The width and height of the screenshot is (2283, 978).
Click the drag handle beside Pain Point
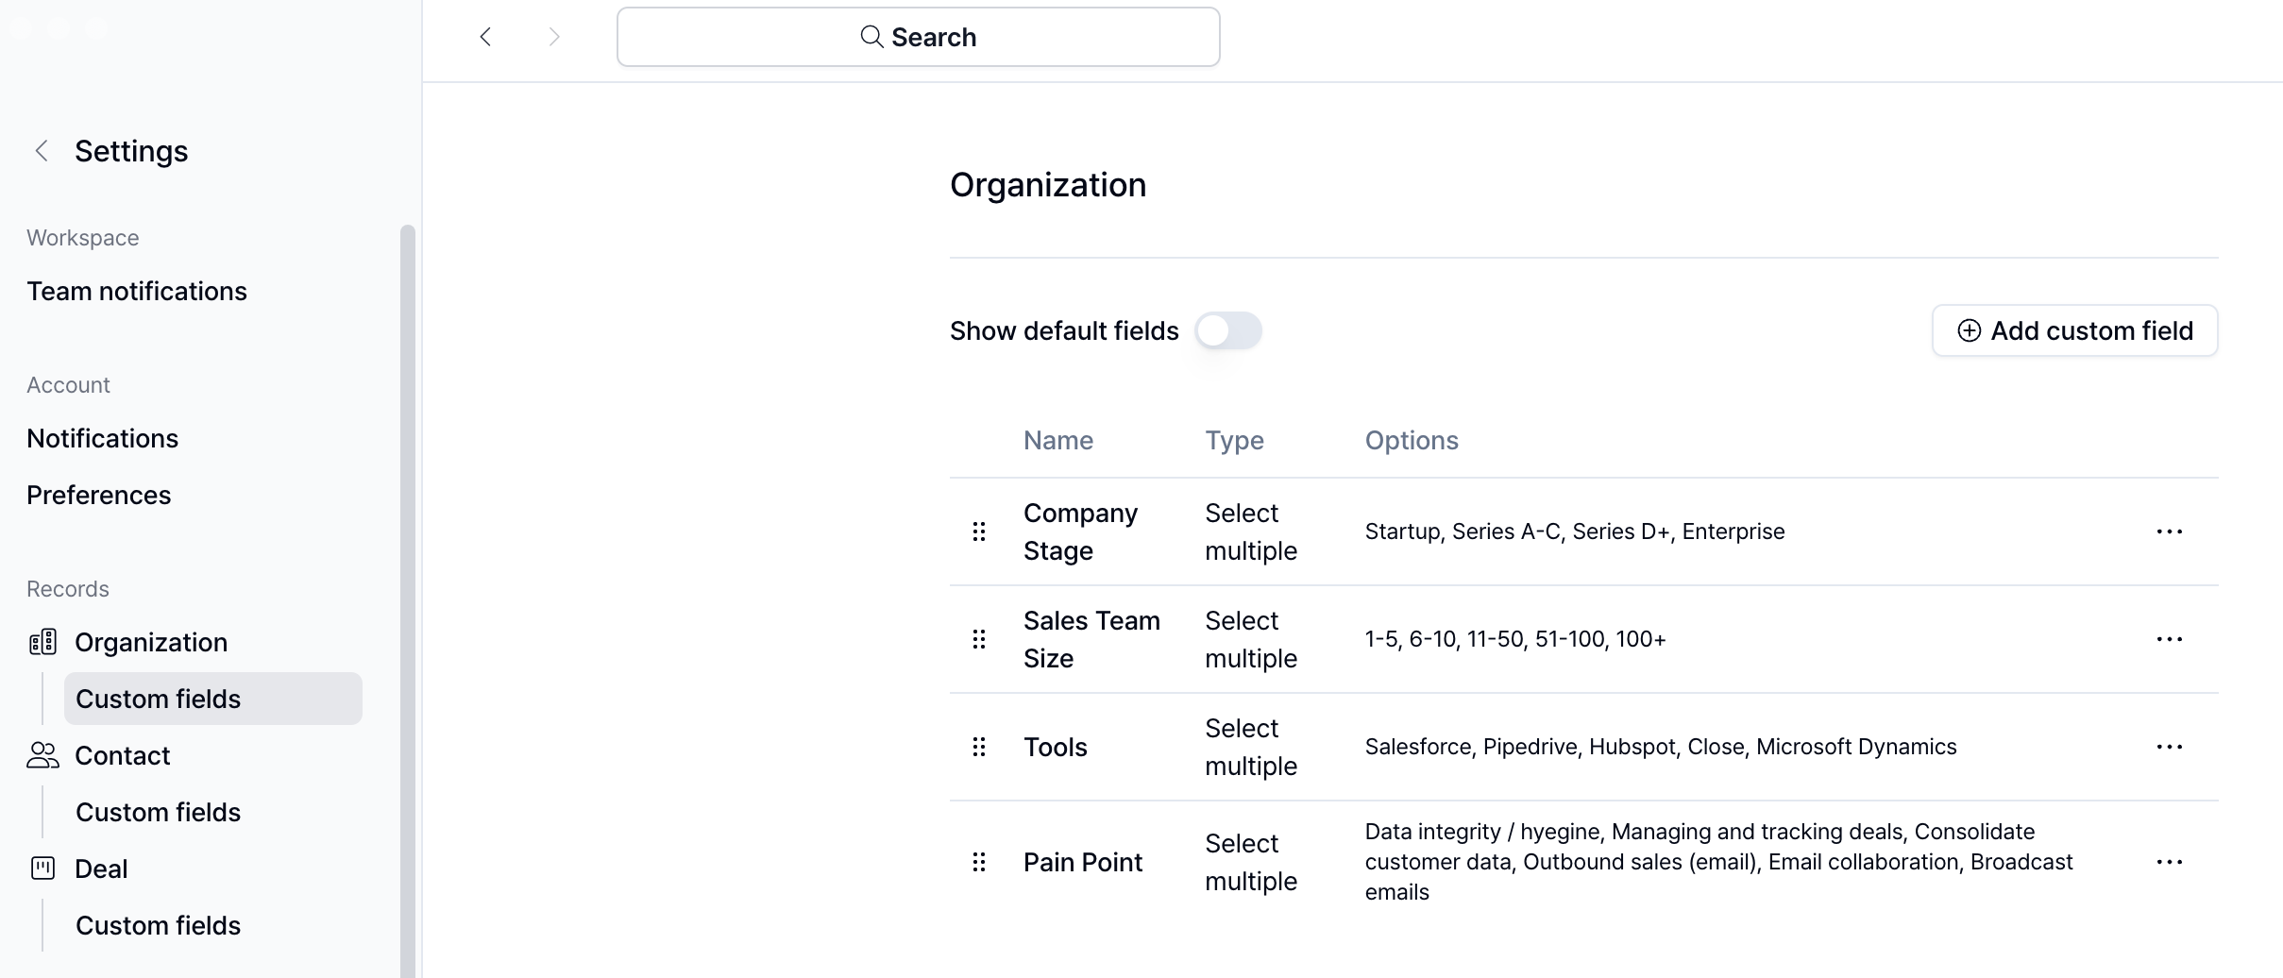(x=979, y=862)
